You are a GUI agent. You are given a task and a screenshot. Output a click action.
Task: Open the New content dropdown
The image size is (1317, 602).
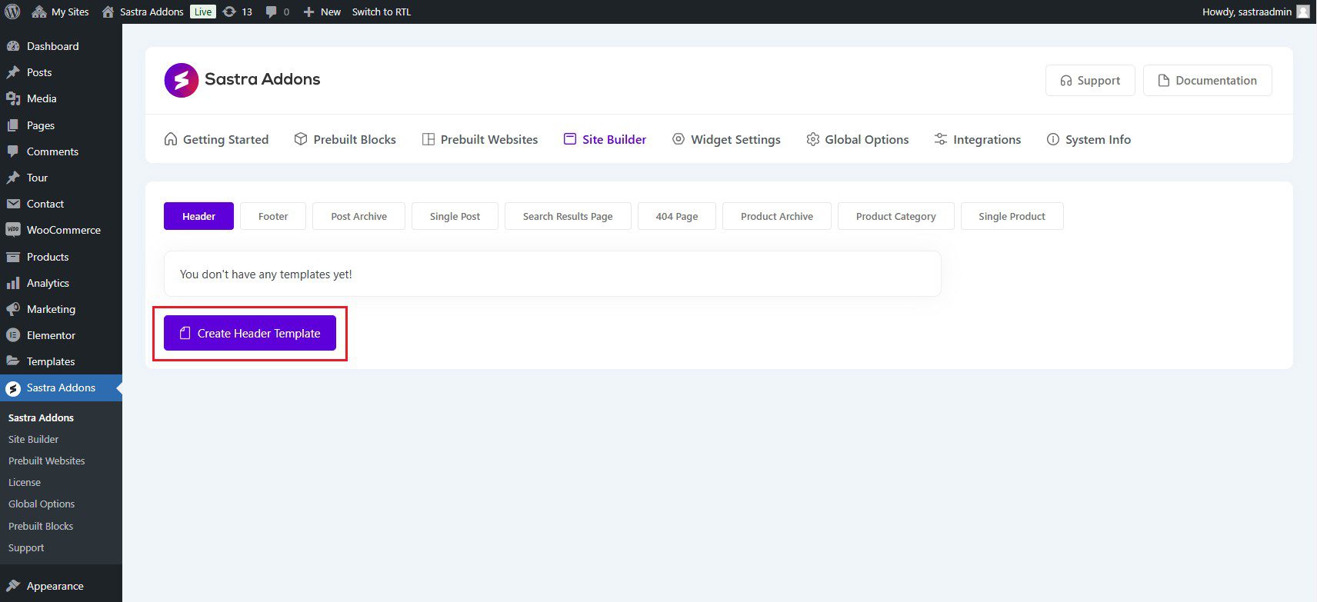pos(322,12)
